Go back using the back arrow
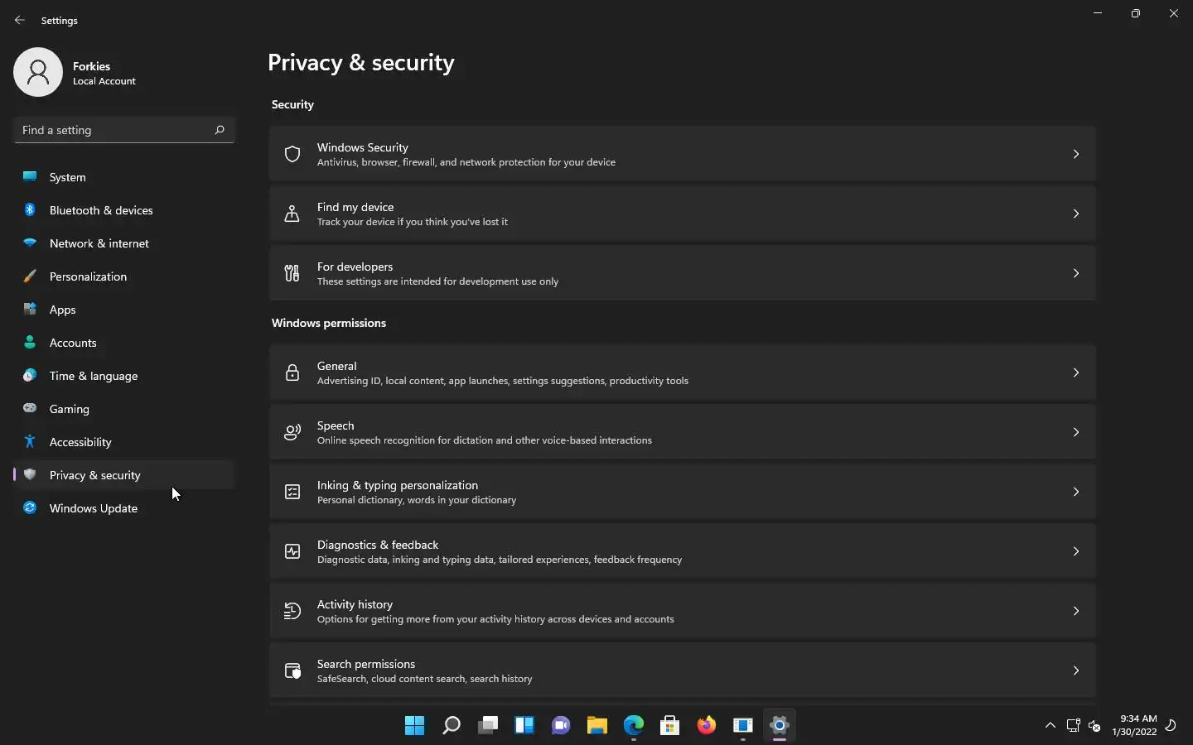This screenshot has height=745, width=1193. click(x=20, y=20)
